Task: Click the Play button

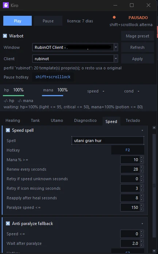Action: pyautogui.click(x=18, y=21)
